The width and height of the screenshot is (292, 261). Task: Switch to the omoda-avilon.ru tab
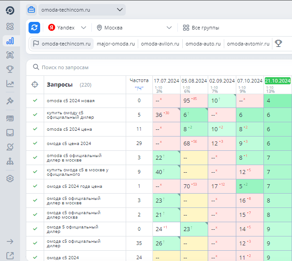coord(160,44)
